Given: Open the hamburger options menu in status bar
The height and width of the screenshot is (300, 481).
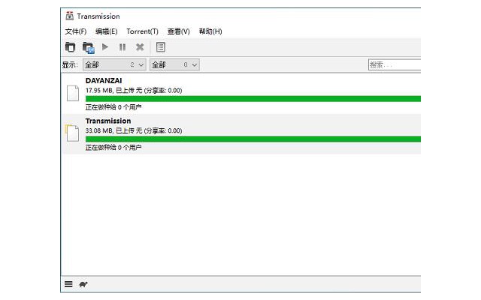Looking at the screenshot, I should pos(68,284).
